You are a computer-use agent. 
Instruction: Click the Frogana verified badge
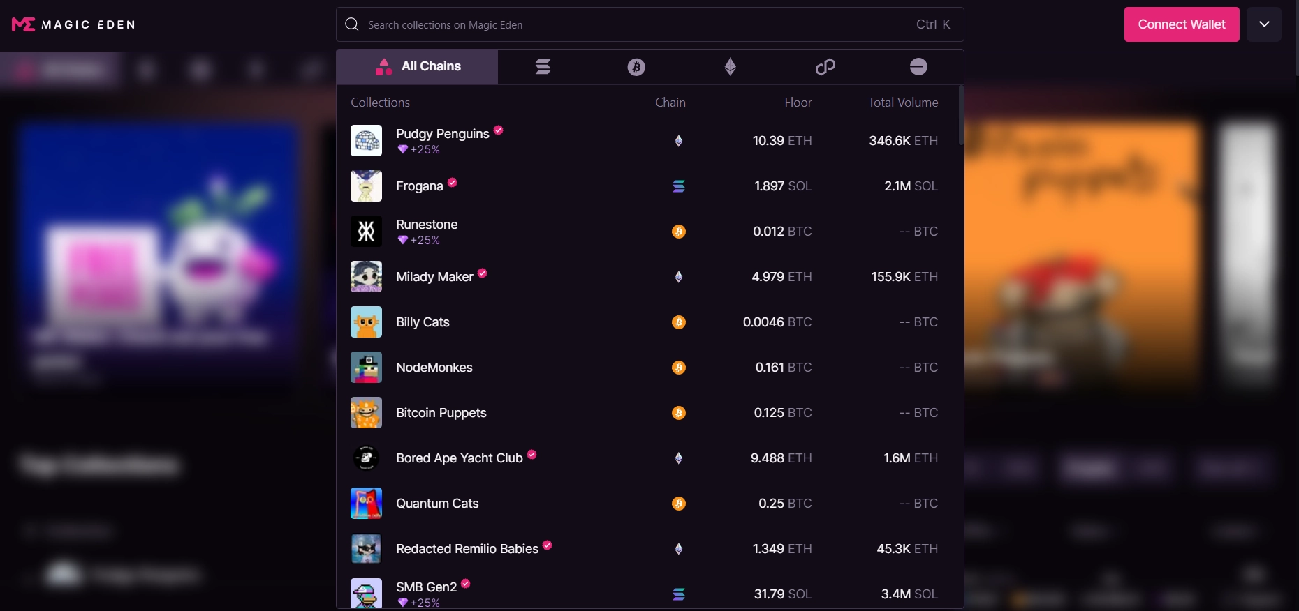click(453, 183)
